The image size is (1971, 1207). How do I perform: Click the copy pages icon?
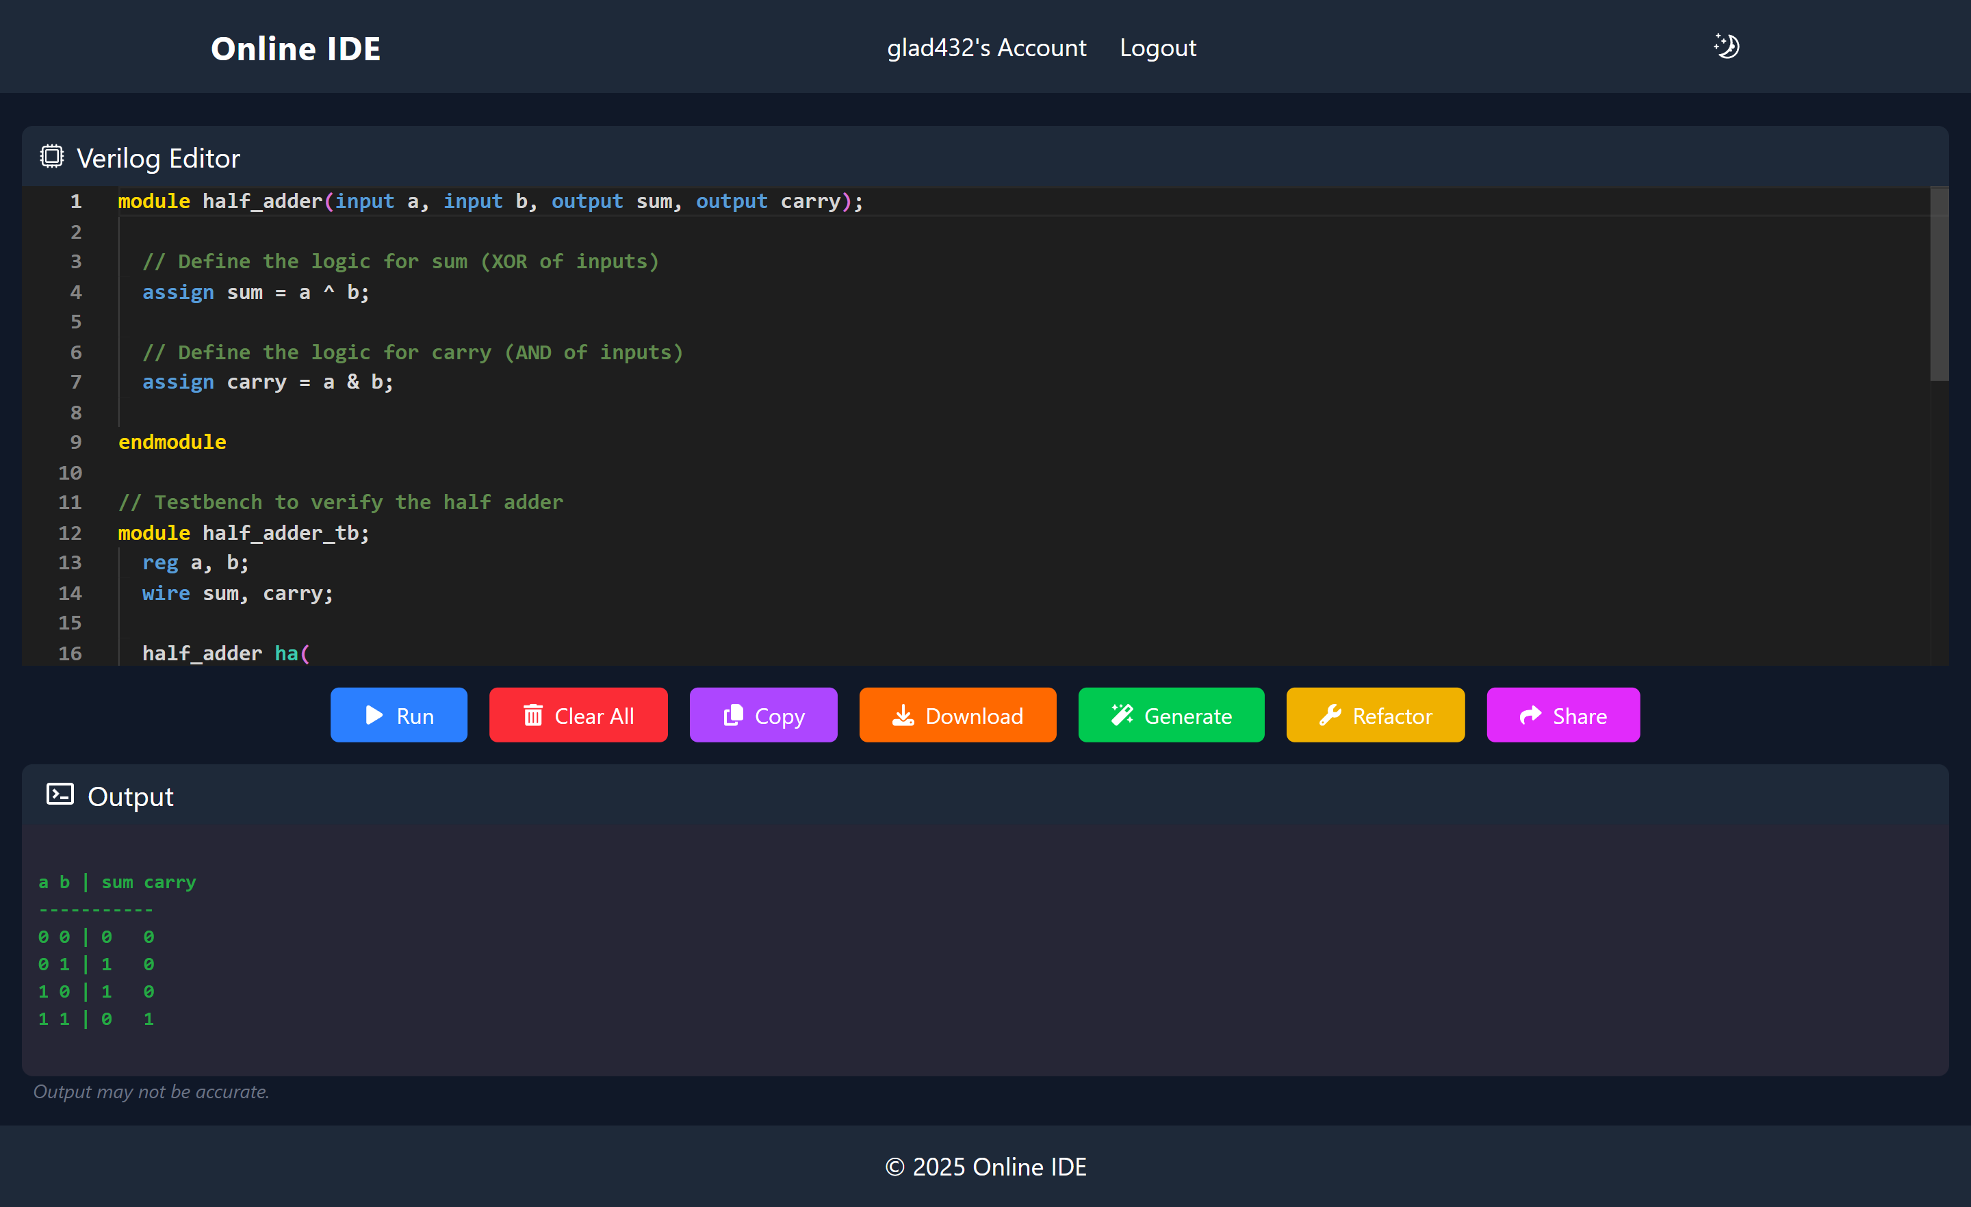point(733,715)
